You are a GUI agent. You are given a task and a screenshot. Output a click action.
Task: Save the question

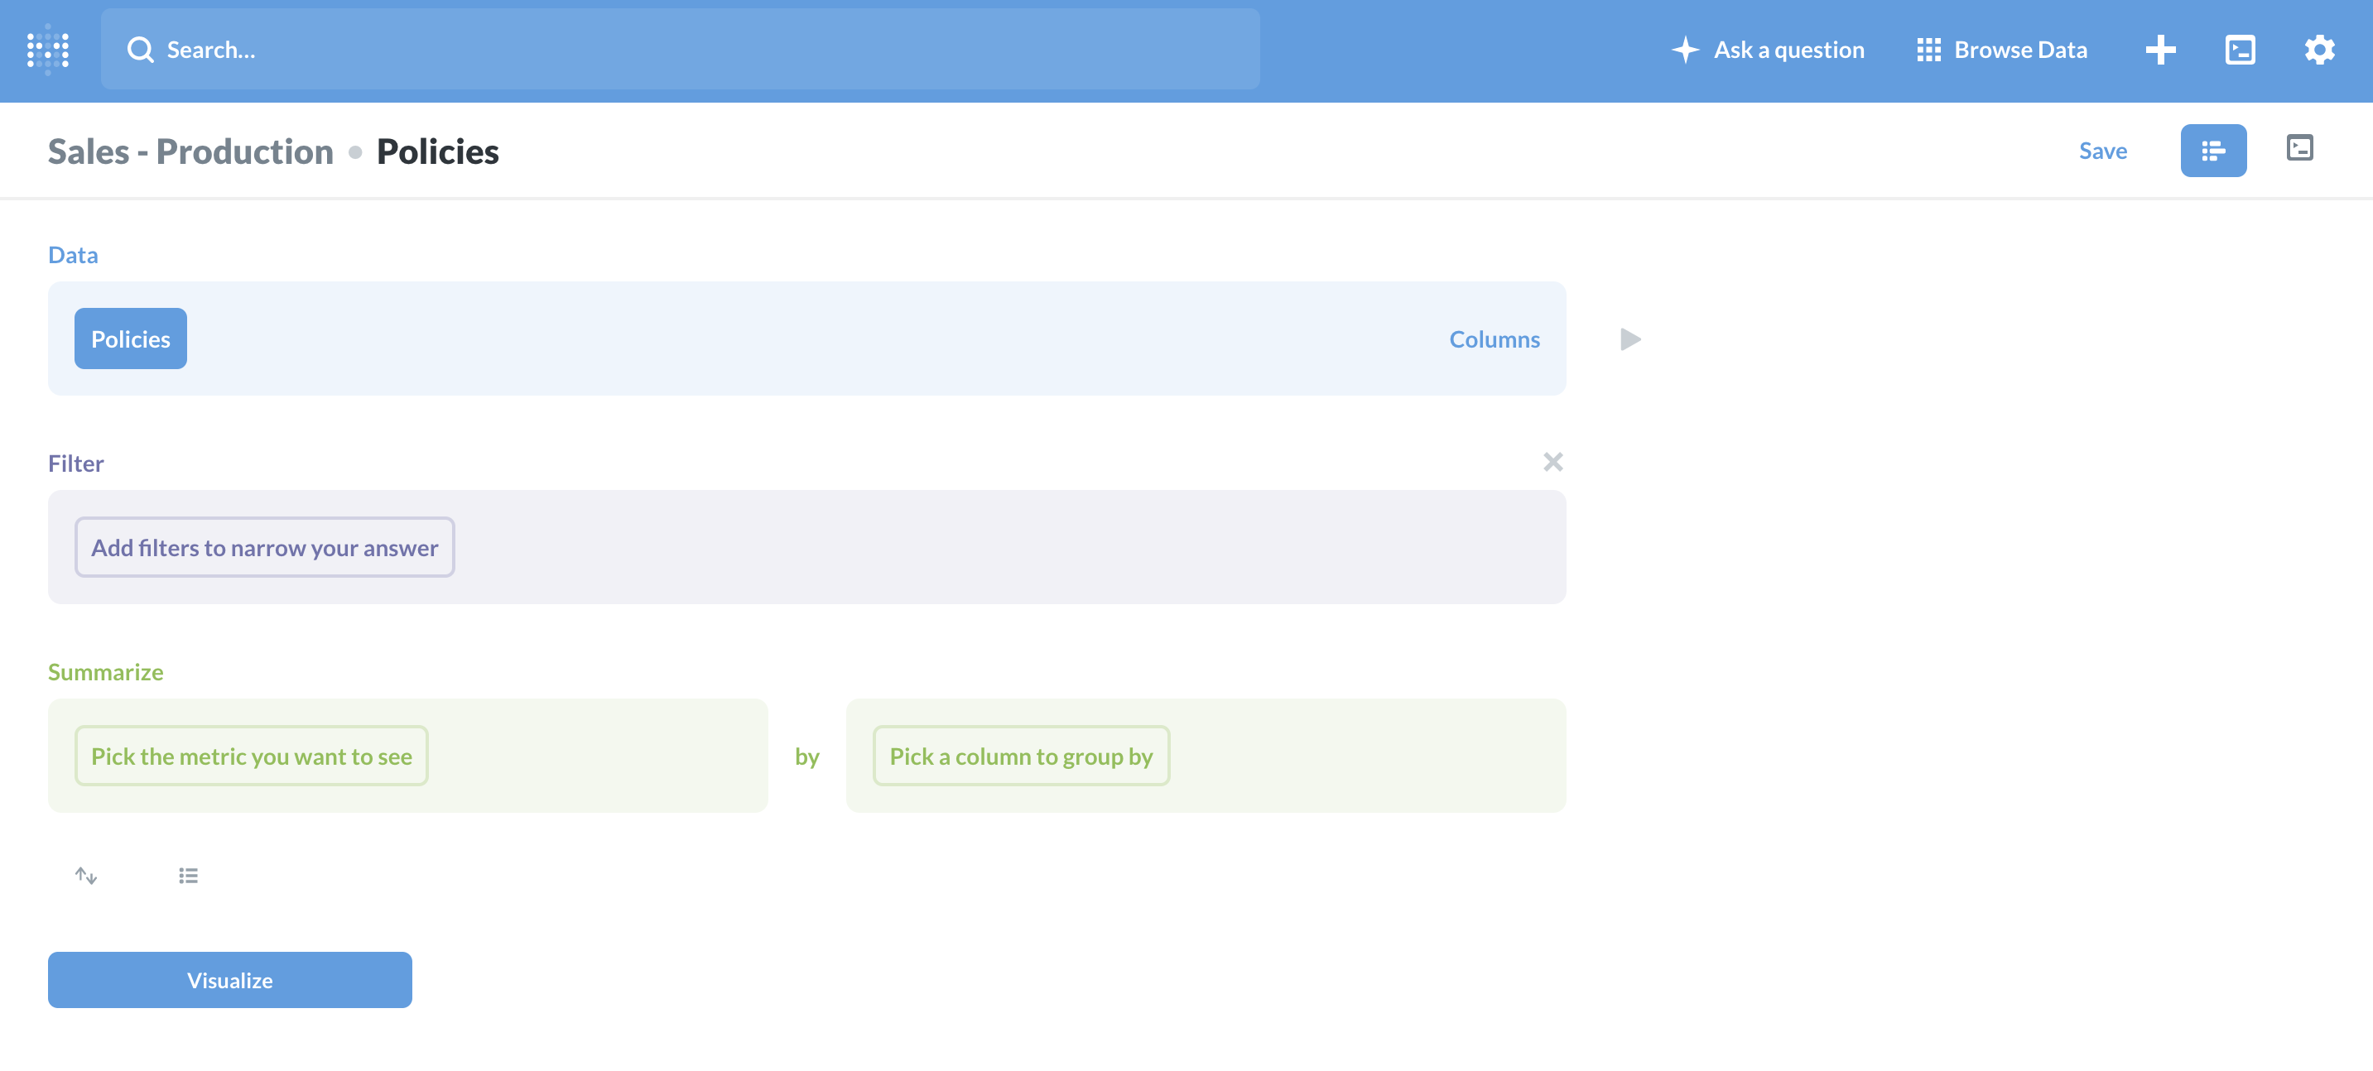tap(2103, 151)
